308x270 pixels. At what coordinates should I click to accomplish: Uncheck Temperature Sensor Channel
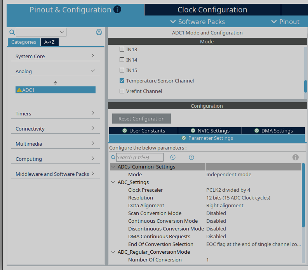[x=122, y=81]
